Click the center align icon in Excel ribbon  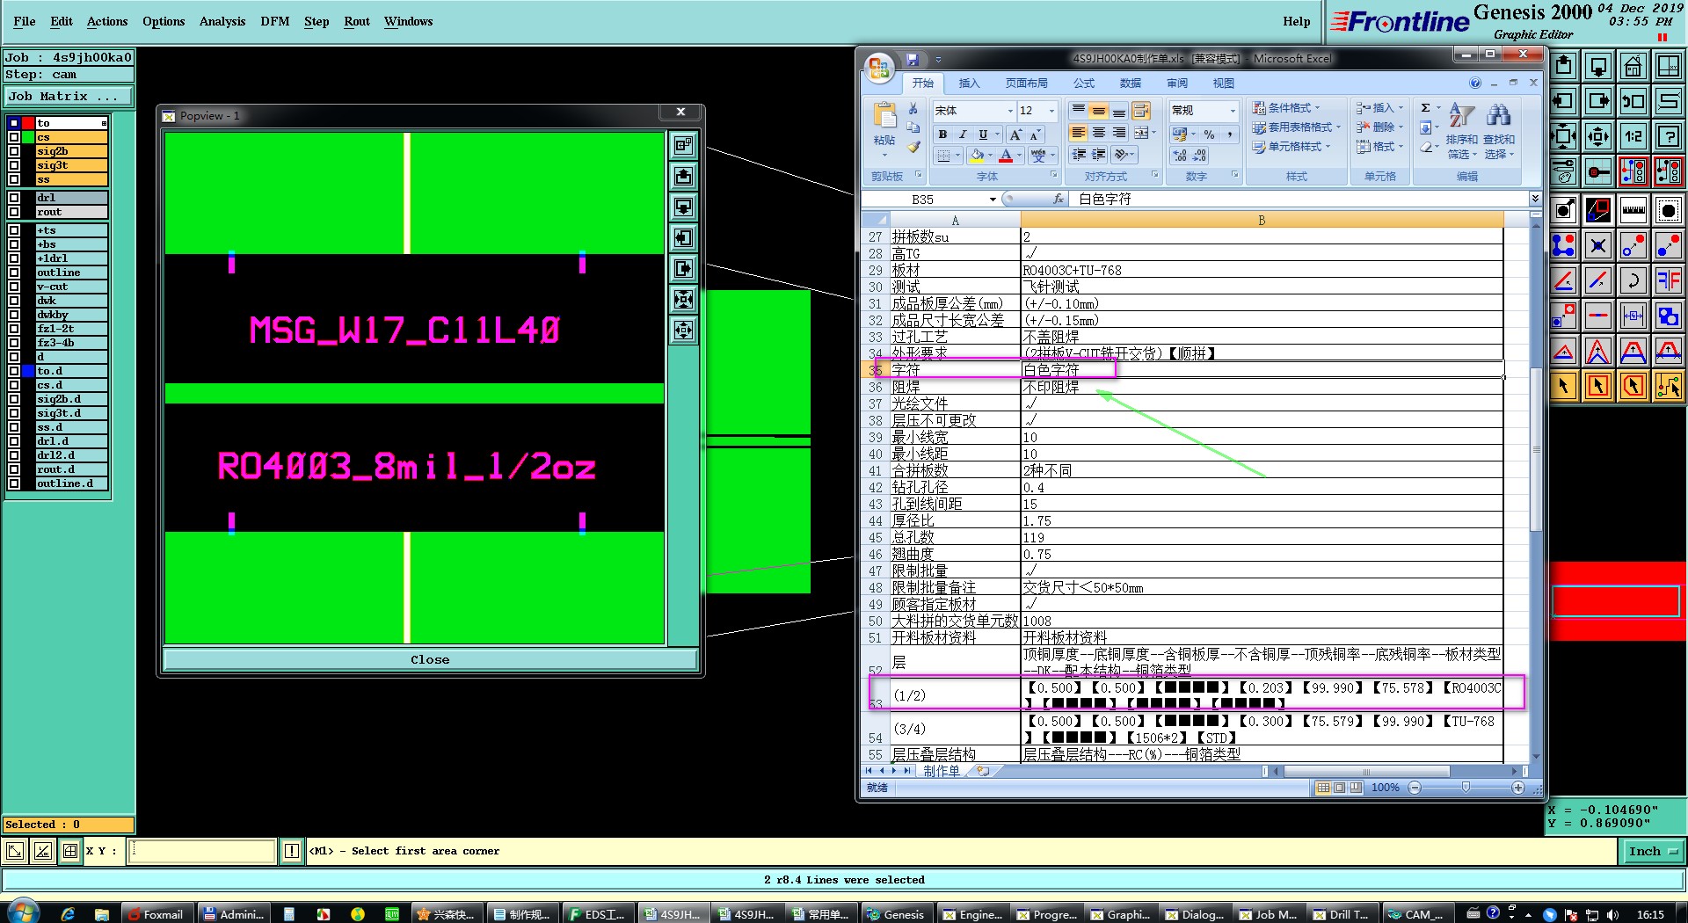coord(1099,134)
